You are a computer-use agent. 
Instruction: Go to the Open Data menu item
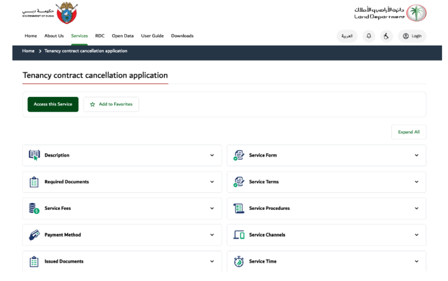pos(123,36)
